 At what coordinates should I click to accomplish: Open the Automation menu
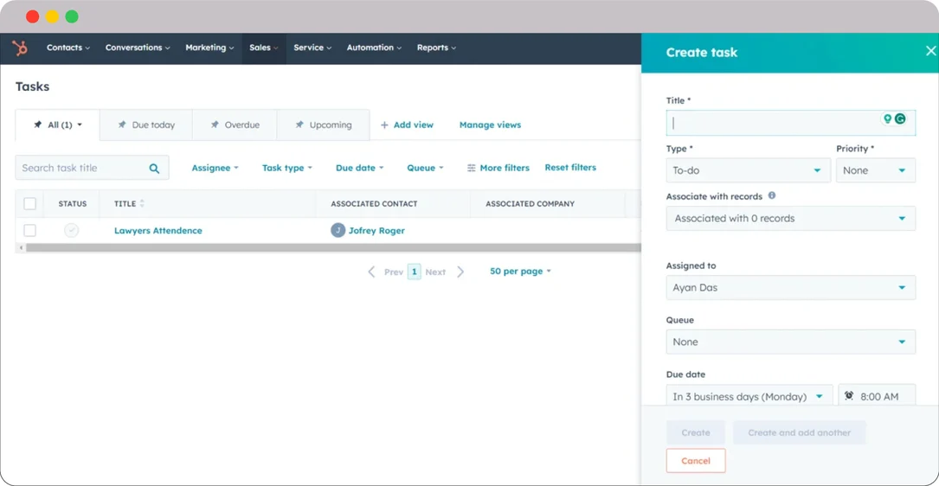374,48
